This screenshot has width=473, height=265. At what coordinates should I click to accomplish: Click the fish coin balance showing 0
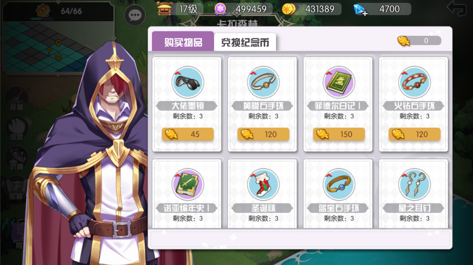pos(419,41)
